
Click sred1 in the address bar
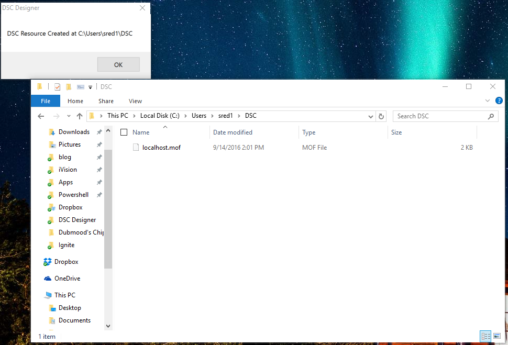(226, 116)
